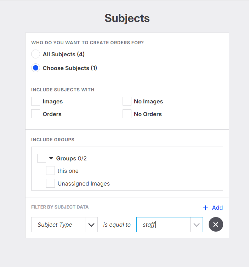Tick the Unassigned Images checkbox

point(50,183)
